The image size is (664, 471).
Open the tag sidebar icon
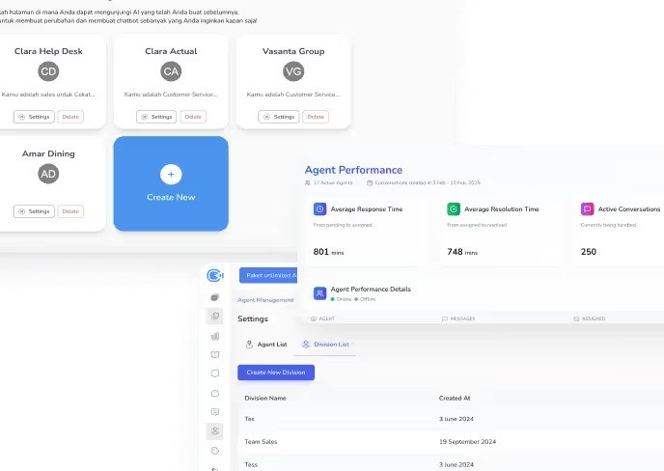click(214, 450)
